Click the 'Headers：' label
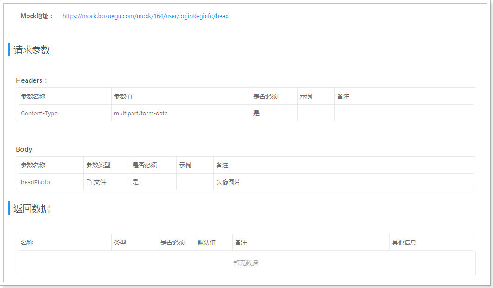493x288 pixels. tap(32, 80)
